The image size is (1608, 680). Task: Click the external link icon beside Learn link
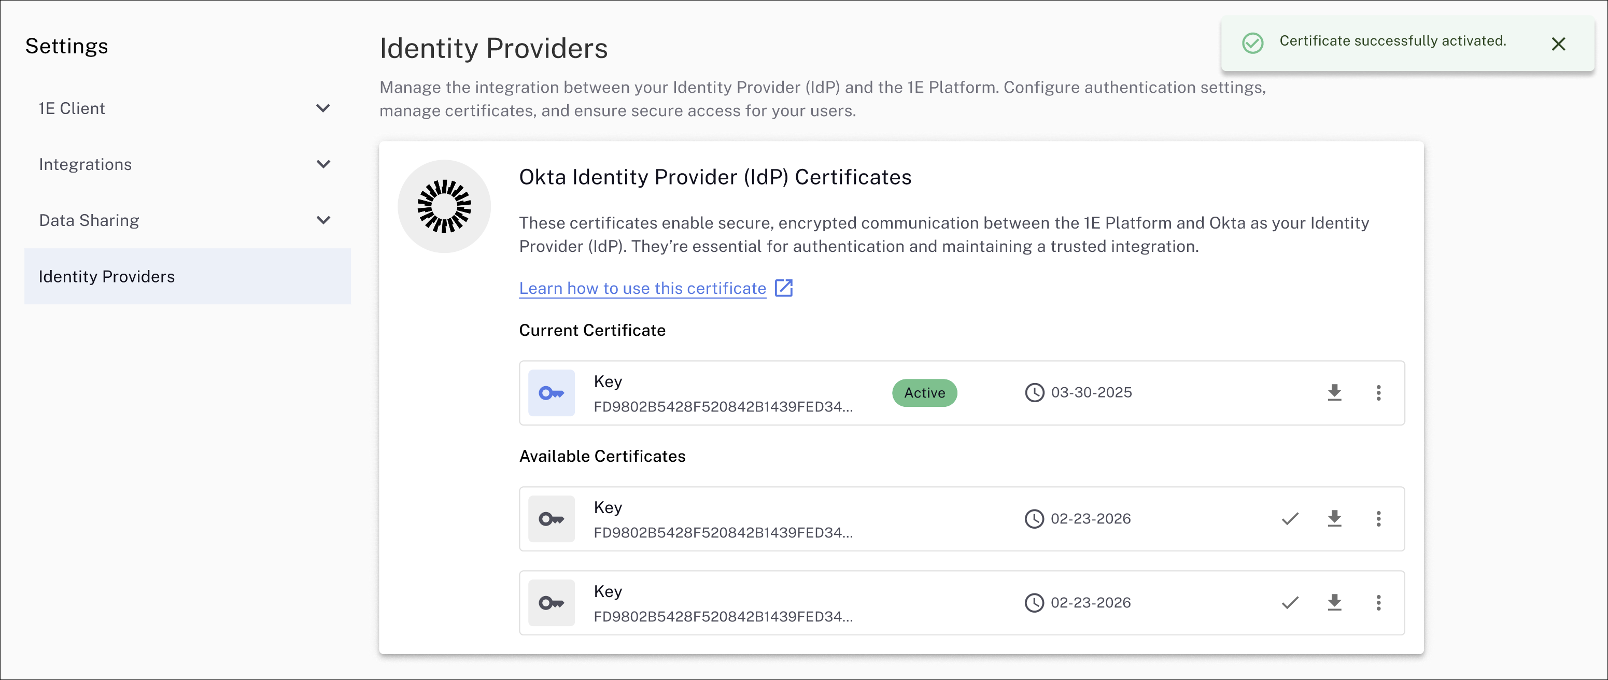[783, 288]
